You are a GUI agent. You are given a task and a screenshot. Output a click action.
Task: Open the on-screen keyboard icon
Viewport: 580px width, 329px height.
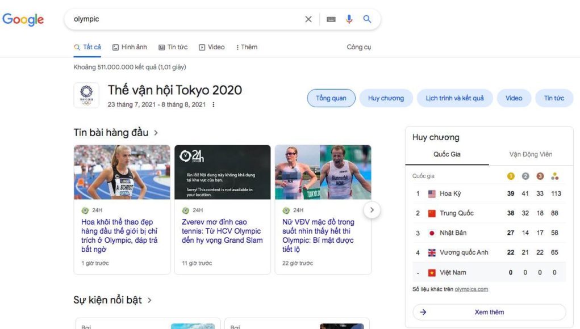click(x=331, y=19)
